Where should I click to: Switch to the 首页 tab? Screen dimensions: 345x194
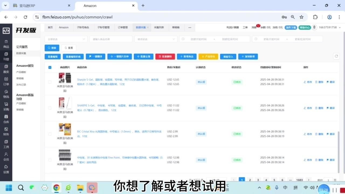tap(50, 27)
